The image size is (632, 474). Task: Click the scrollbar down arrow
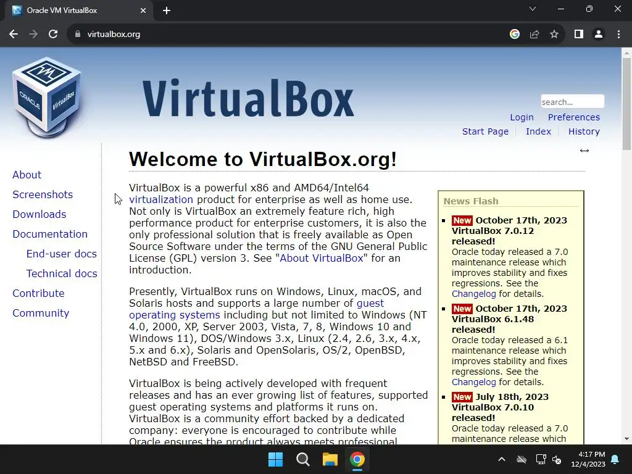point(626,439)
